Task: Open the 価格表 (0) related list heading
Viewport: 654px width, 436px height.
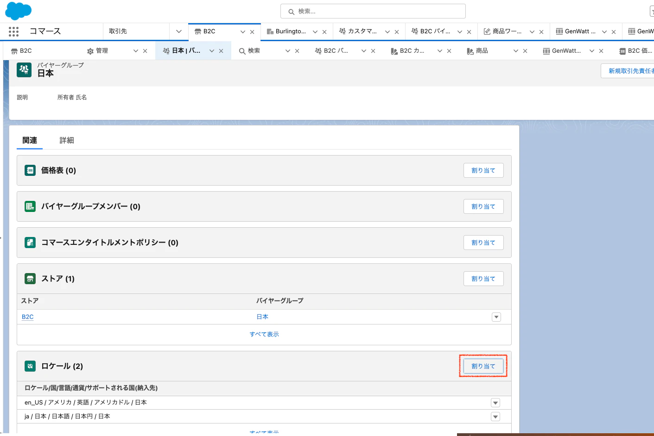Action: point(58,170)
